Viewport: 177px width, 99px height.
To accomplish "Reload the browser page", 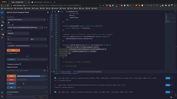I will [x=8, y=5].
